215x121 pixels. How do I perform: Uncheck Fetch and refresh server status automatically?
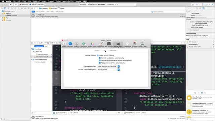pos(100,61)
